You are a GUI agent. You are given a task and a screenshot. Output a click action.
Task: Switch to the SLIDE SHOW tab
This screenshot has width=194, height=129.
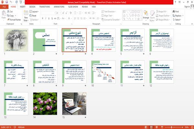(73, 7)
